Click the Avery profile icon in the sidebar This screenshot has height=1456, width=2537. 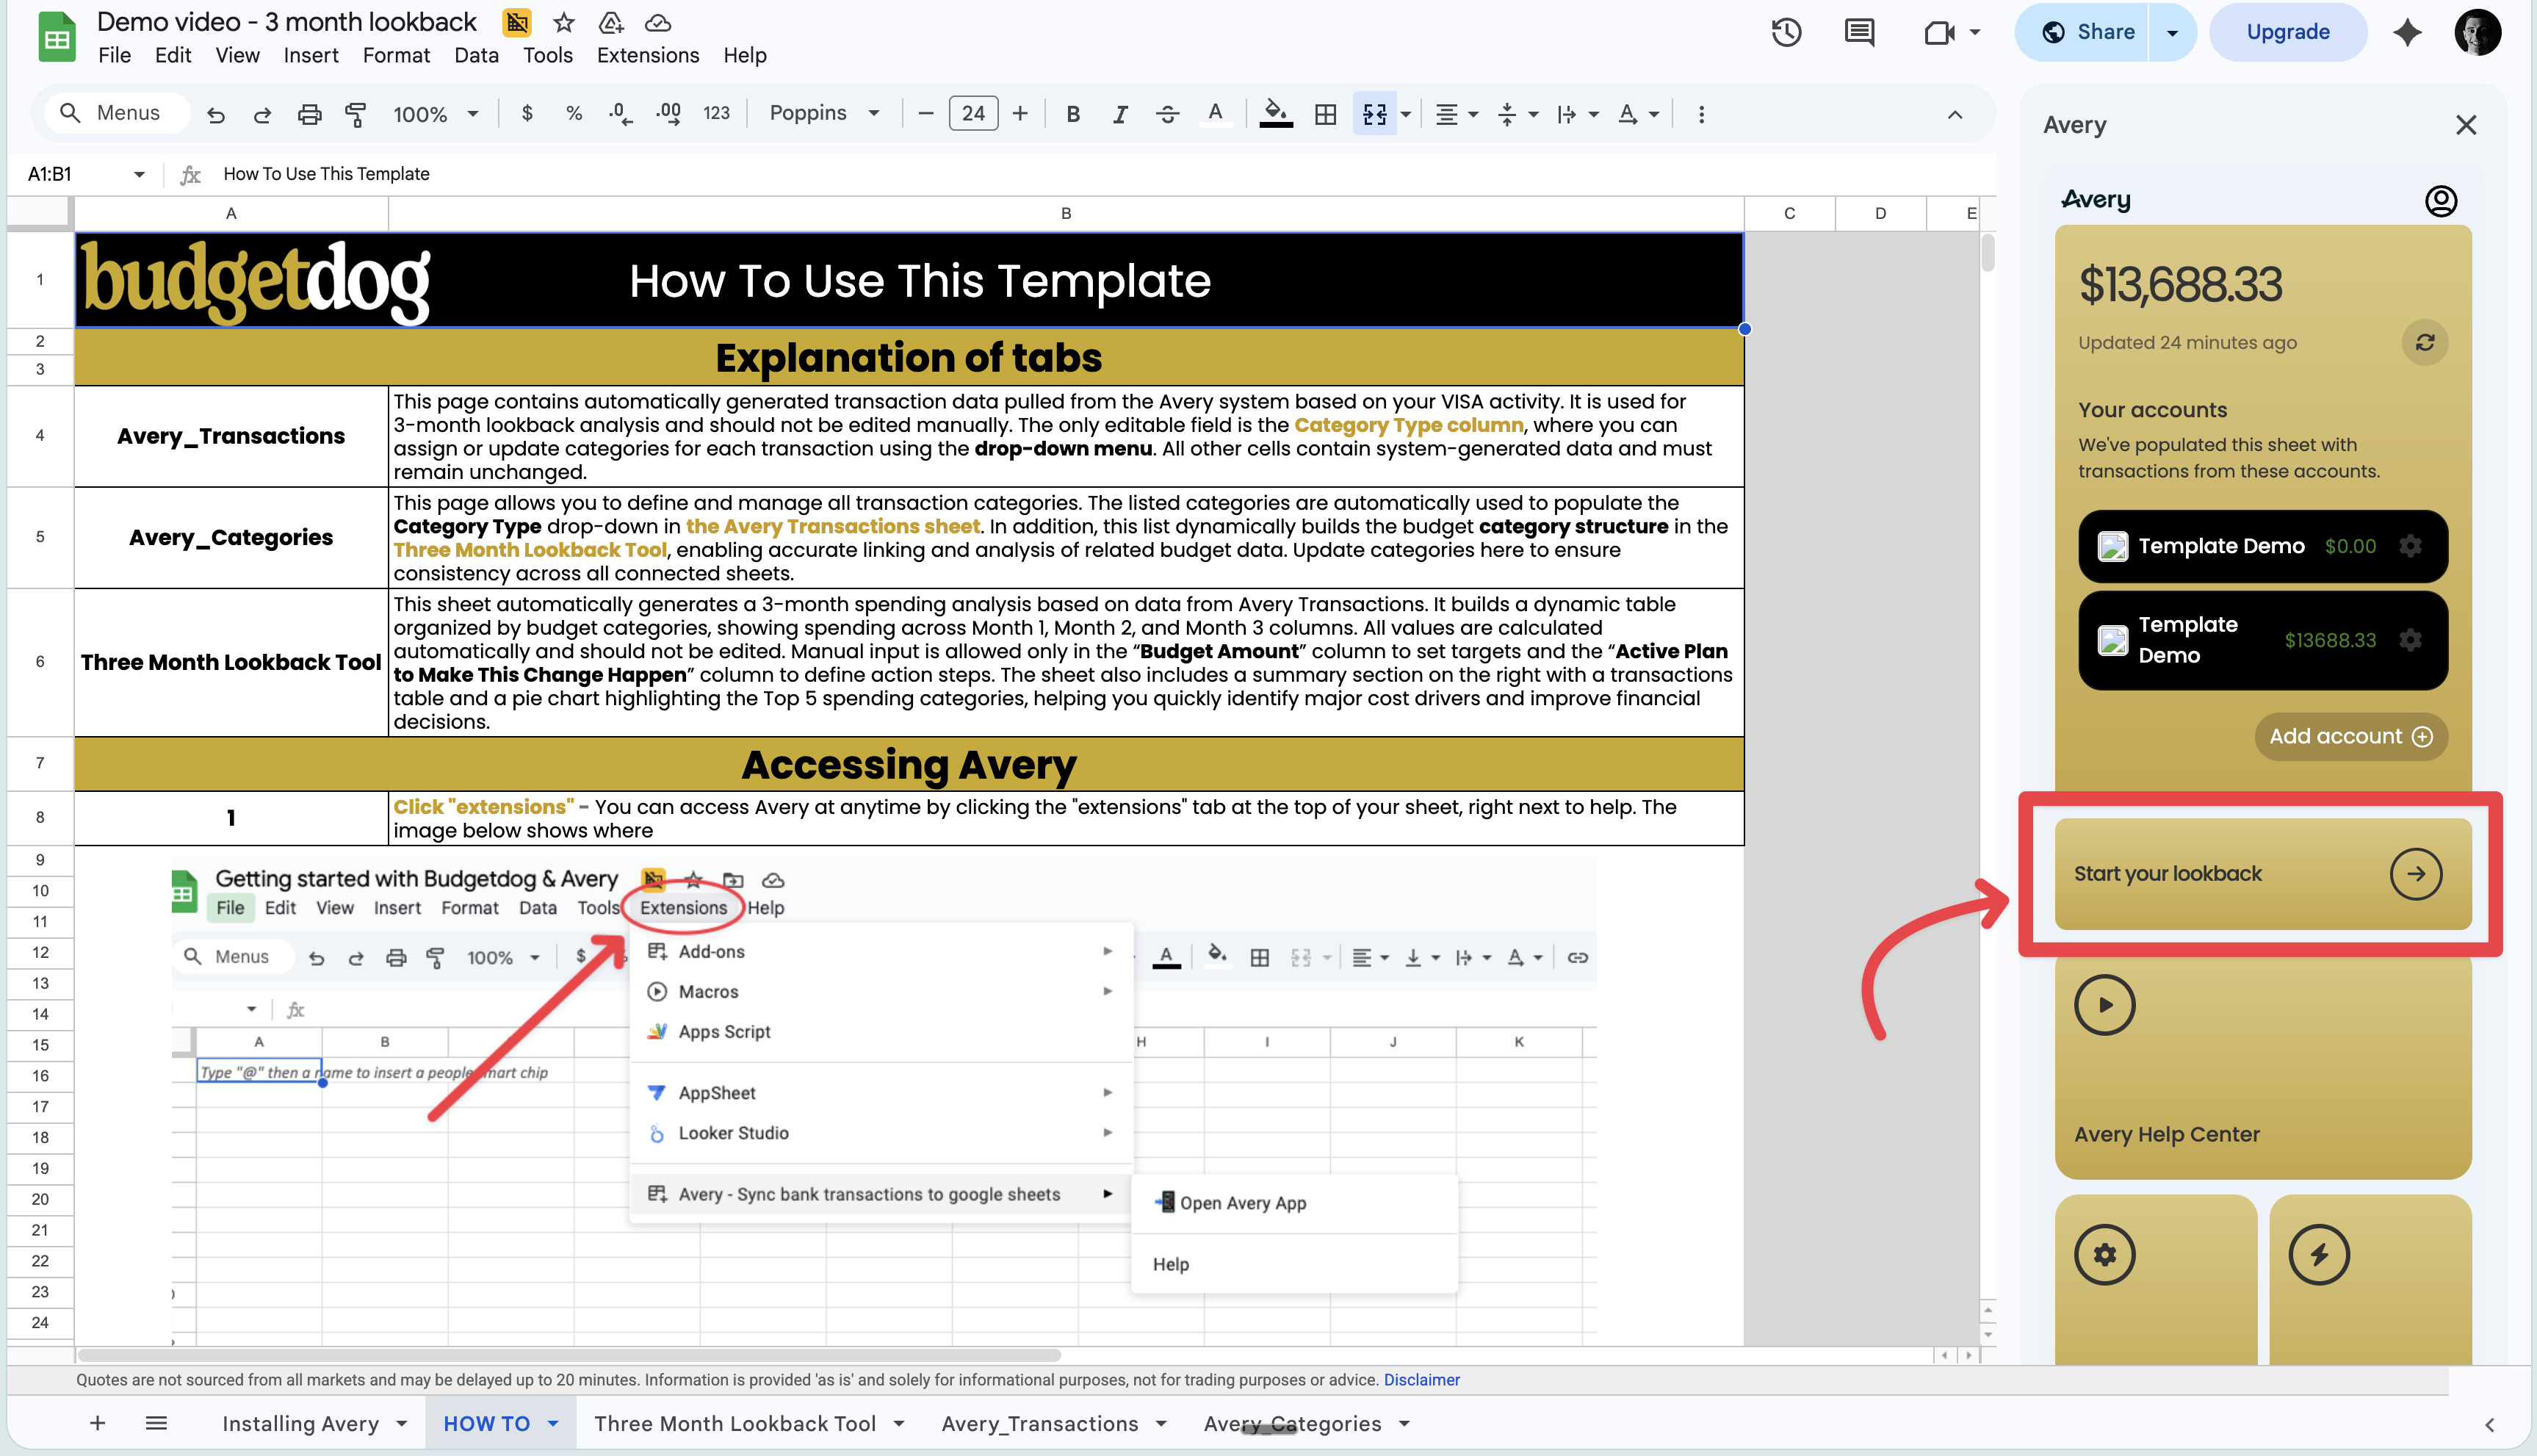click(x=2442, y=200)
